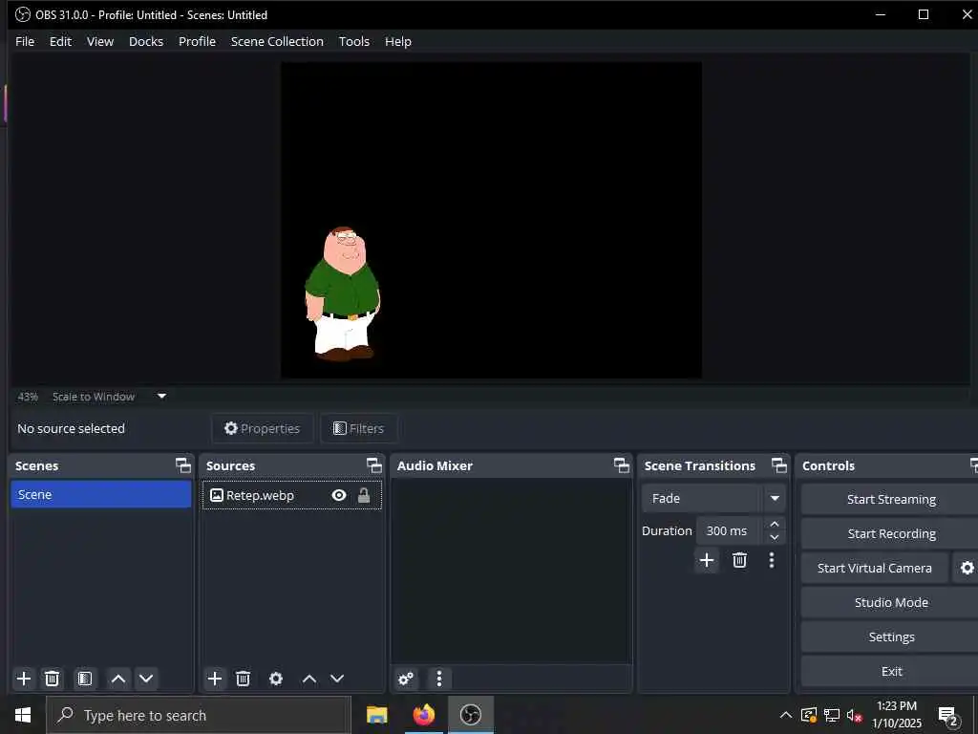Undock the Scene Transitions panel

[x=779, y=465]
